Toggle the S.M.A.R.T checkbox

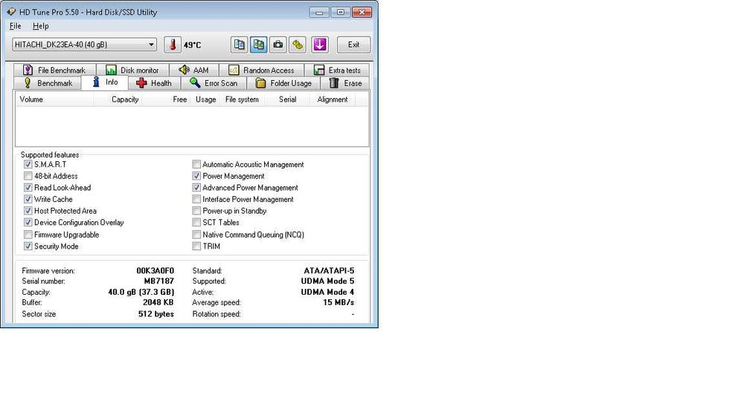(x=28, y=164)
